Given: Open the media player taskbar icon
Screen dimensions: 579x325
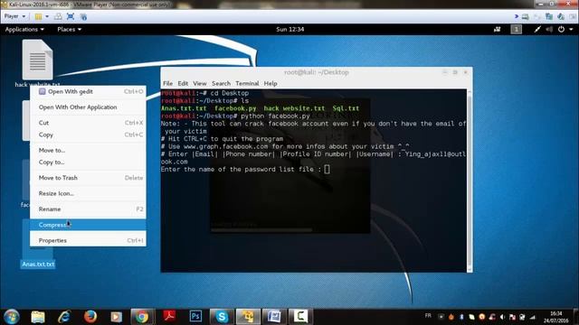Looking at the screenshot, I should pos(117,317).
